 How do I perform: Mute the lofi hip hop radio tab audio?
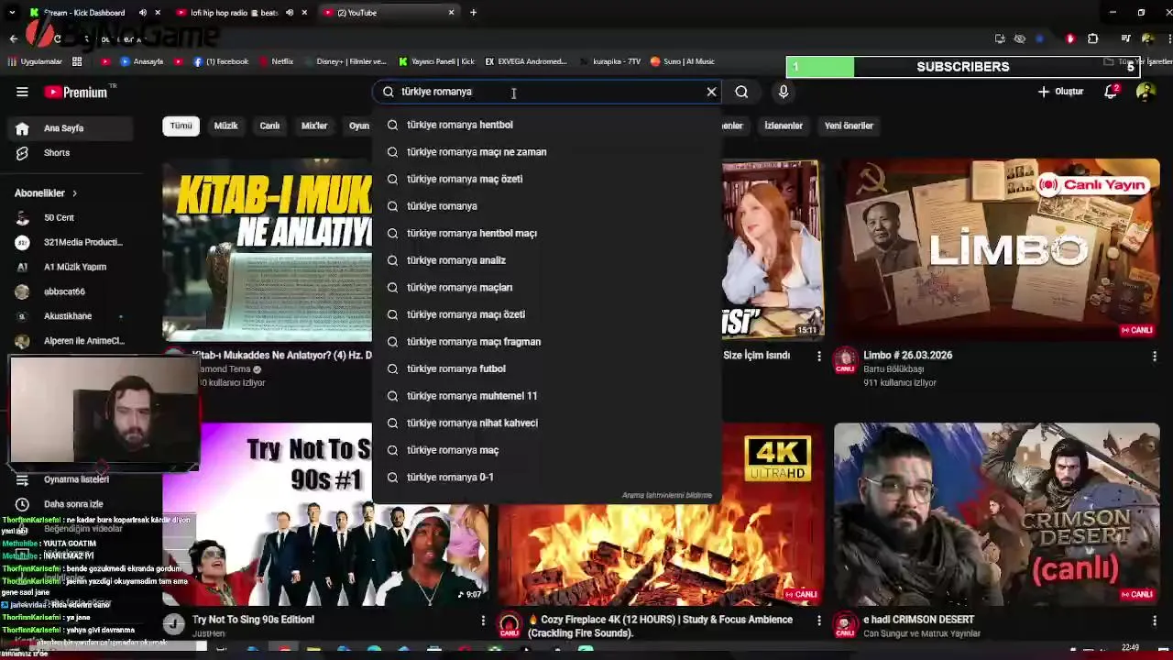290,13
